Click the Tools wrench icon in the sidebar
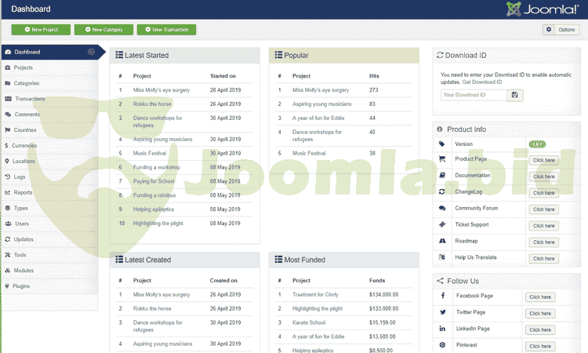This screenshot has width=588, height=353. [8, 255]
